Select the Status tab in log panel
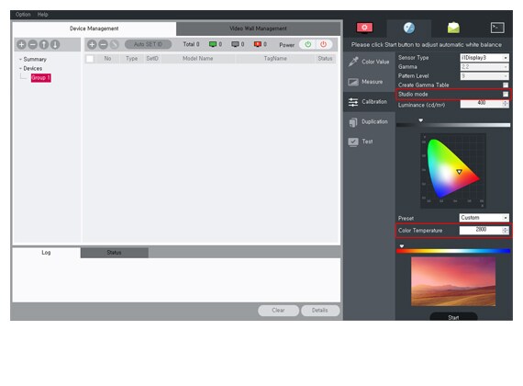The image size is (523, 386). click(114, 253)
